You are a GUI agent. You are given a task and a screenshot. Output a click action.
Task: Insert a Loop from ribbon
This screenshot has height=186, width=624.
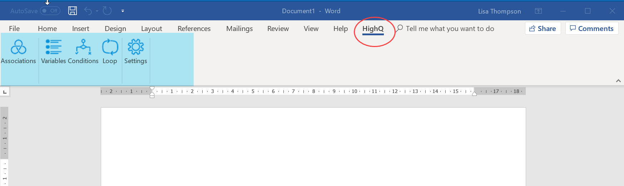click(110, 52)
